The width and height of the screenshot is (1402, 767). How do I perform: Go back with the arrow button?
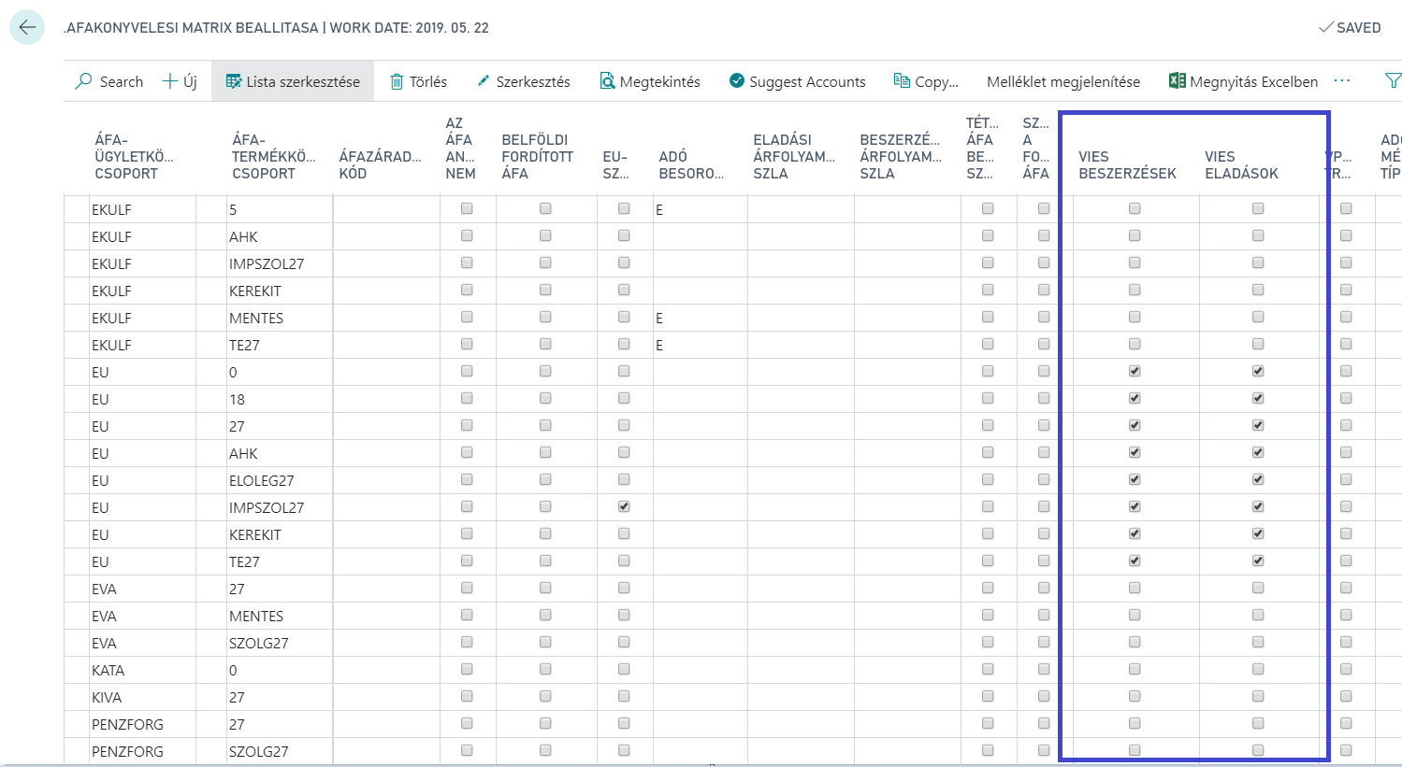[27, 27]
